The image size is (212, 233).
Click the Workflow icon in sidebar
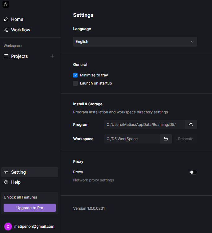(x=6, y=30)
